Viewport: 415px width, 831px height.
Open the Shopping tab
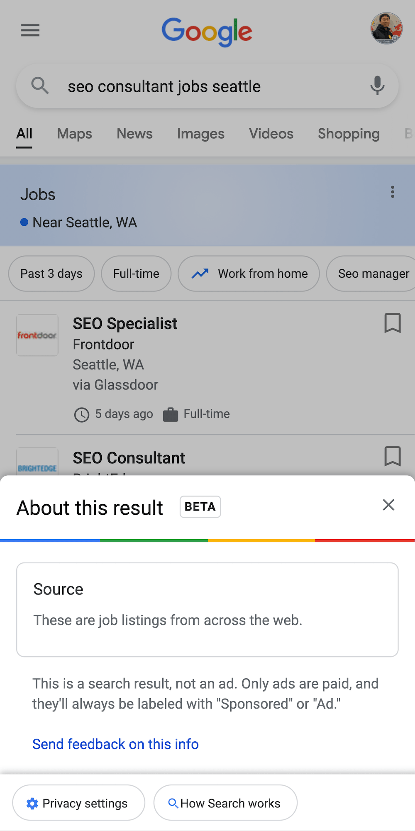[x=349, y=134]
